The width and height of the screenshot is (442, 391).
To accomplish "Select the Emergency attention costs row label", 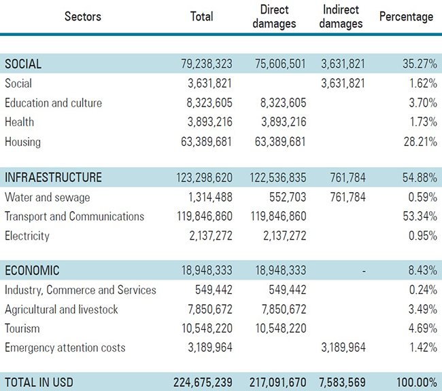I will pyautogui.click(x=65, y=348).
